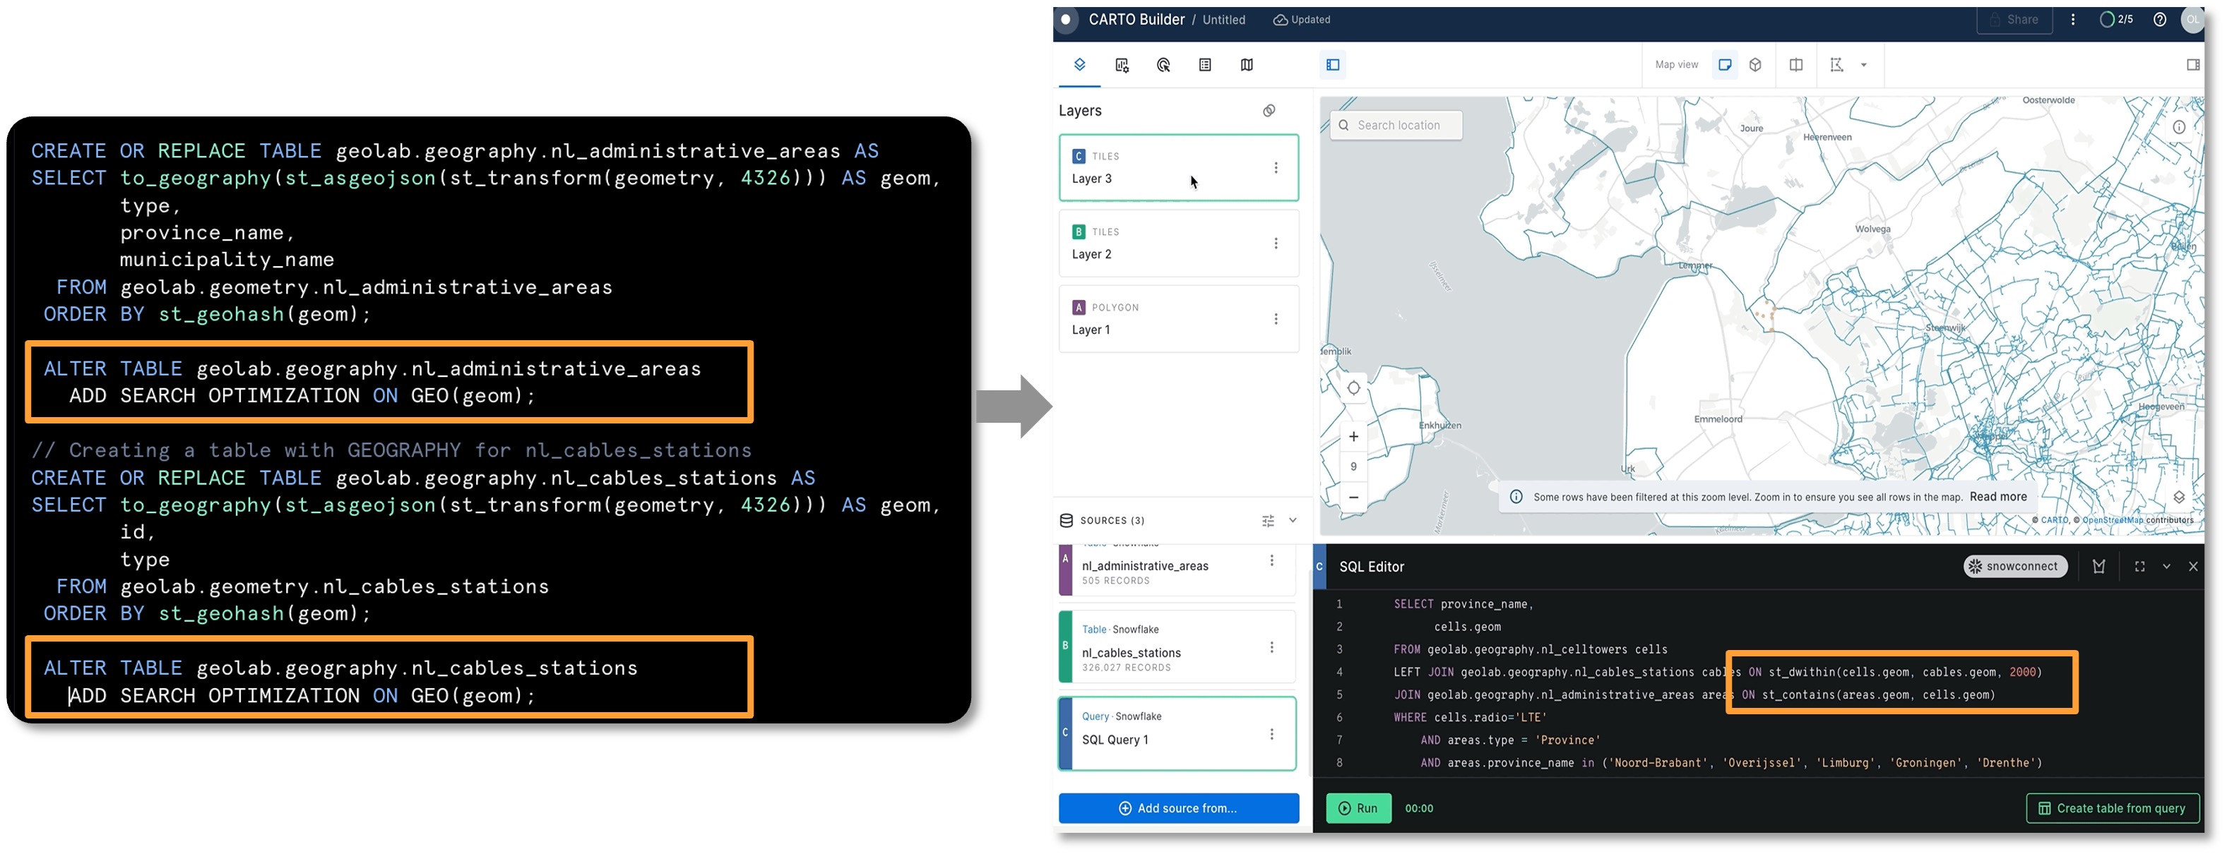Open the Legend tab icon

(x=1204, y=65)
